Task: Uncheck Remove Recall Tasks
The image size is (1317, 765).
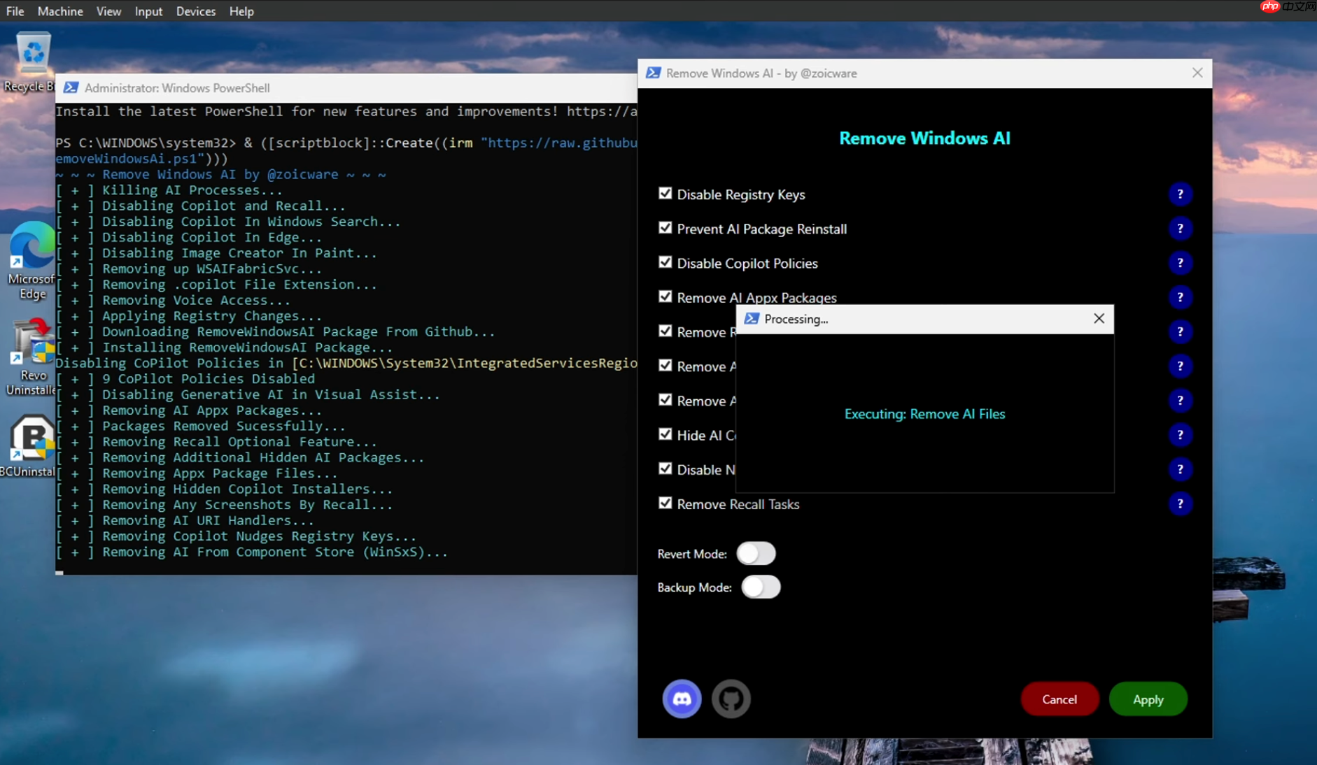Action: pyautogui.click(x=665, y=503)
